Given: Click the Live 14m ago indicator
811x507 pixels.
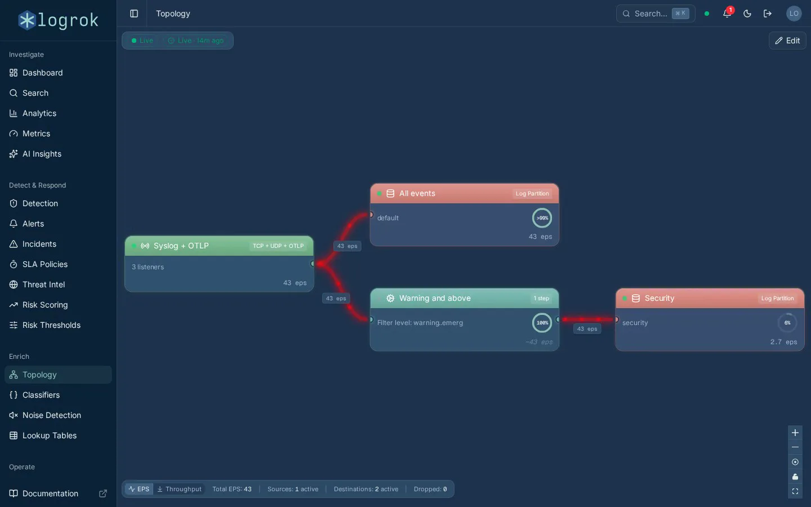Looking at the screenshot, I should pyautogui.click(x=195, y=41).
